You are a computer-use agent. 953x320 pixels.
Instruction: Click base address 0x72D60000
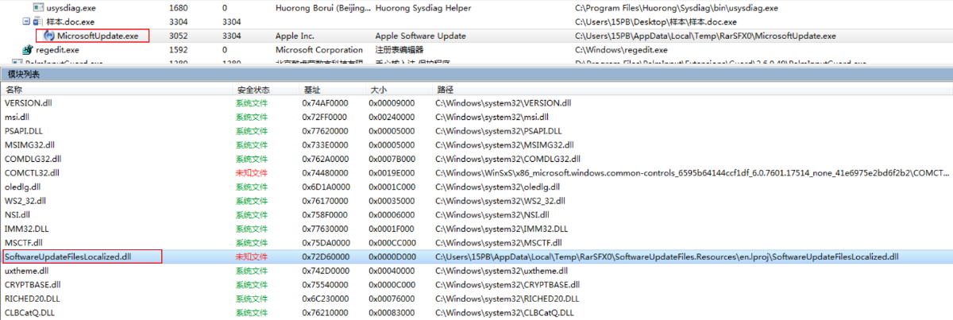pyautogui.click(x=325, y=256)
